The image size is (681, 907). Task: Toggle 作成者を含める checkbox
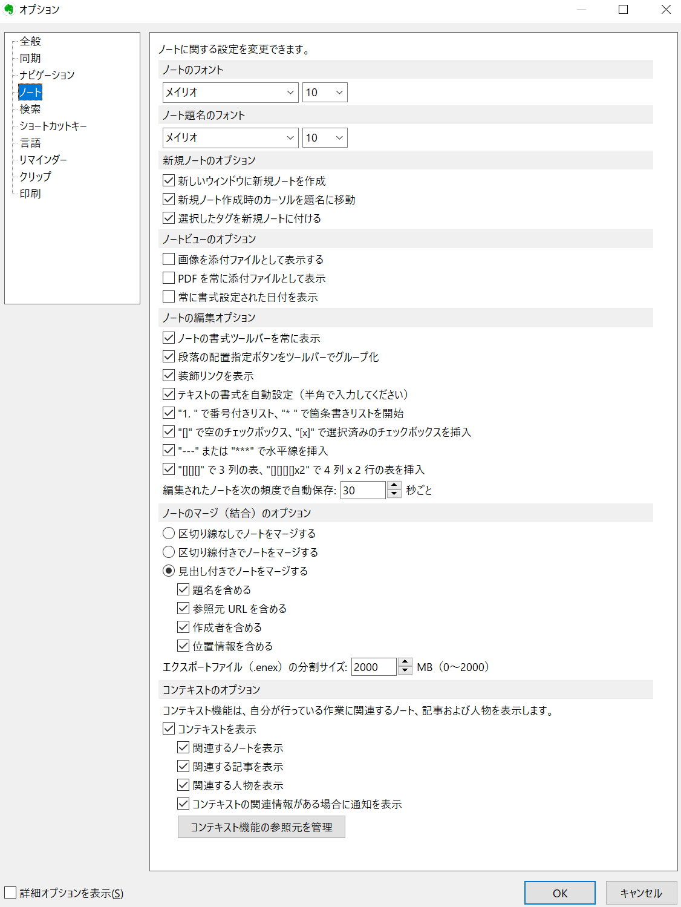coord(183,627)
